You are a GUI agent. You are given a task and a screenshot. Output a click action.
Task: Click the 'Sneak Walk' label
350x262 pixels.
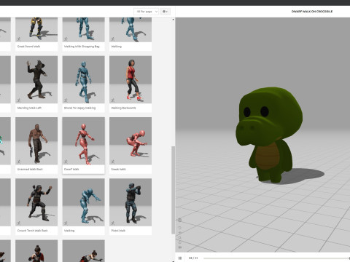(x=118, y=170)
